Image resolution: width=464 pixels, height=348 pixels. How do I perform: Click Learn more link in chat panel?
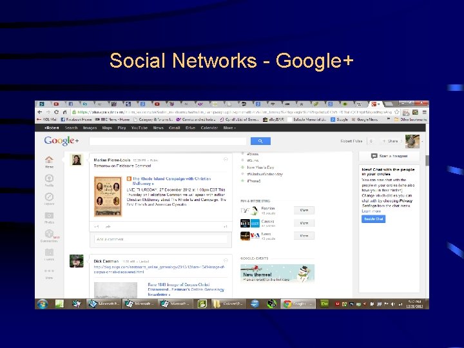pos(371,211)
